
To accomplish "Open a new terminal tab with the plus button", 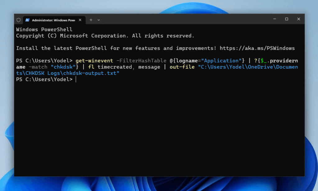I will click(90, 20).
